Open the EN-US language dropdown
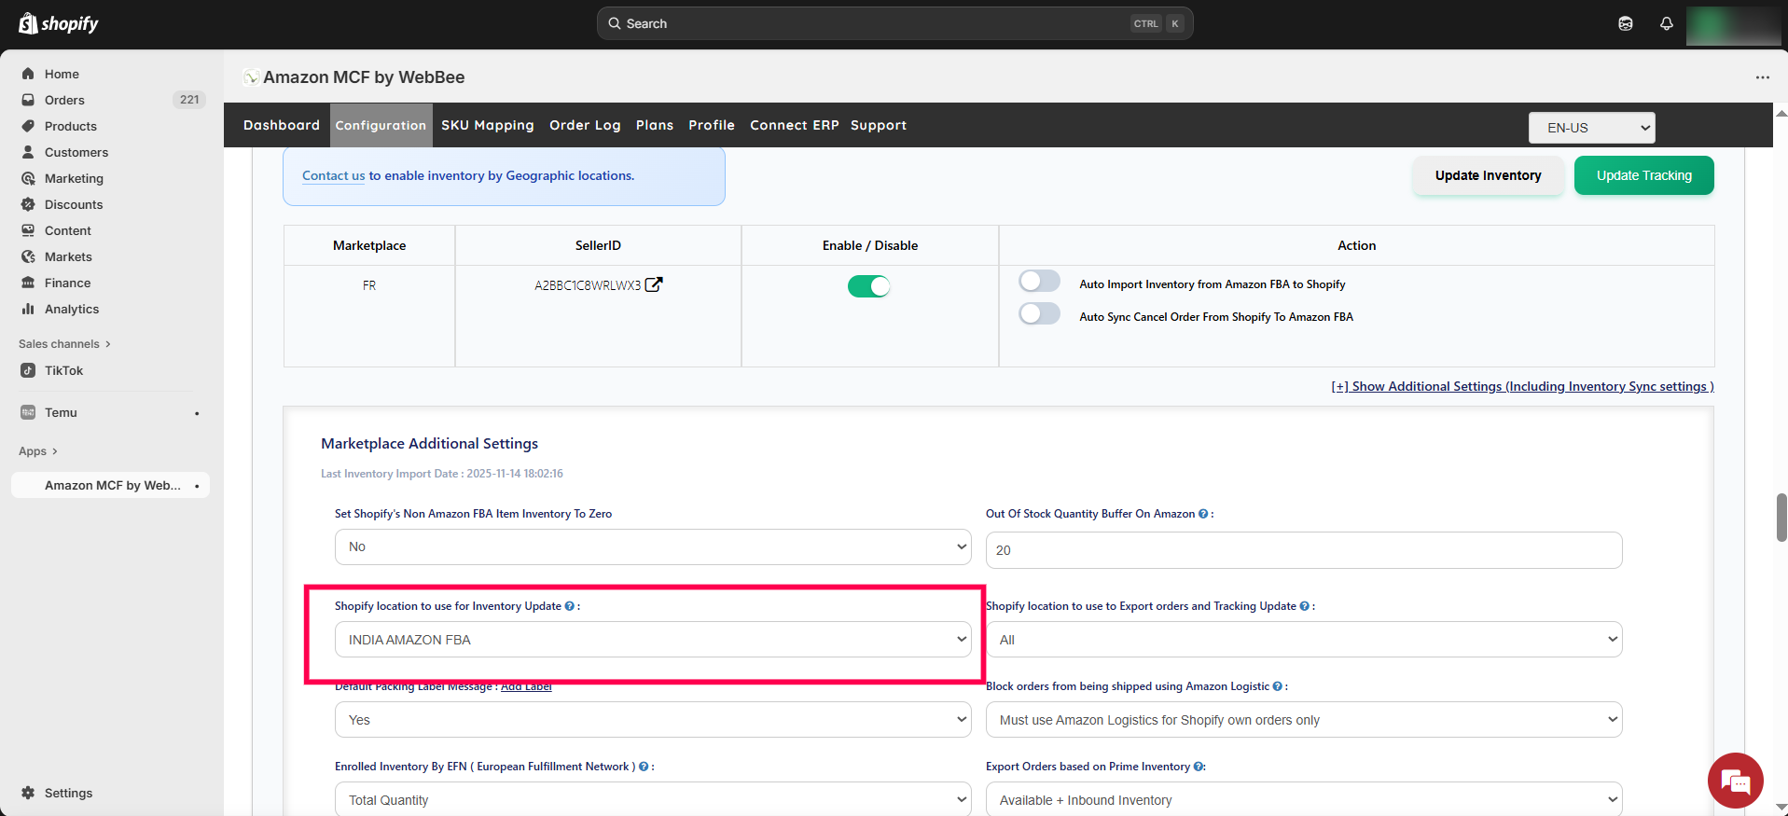 [1591, 128]
